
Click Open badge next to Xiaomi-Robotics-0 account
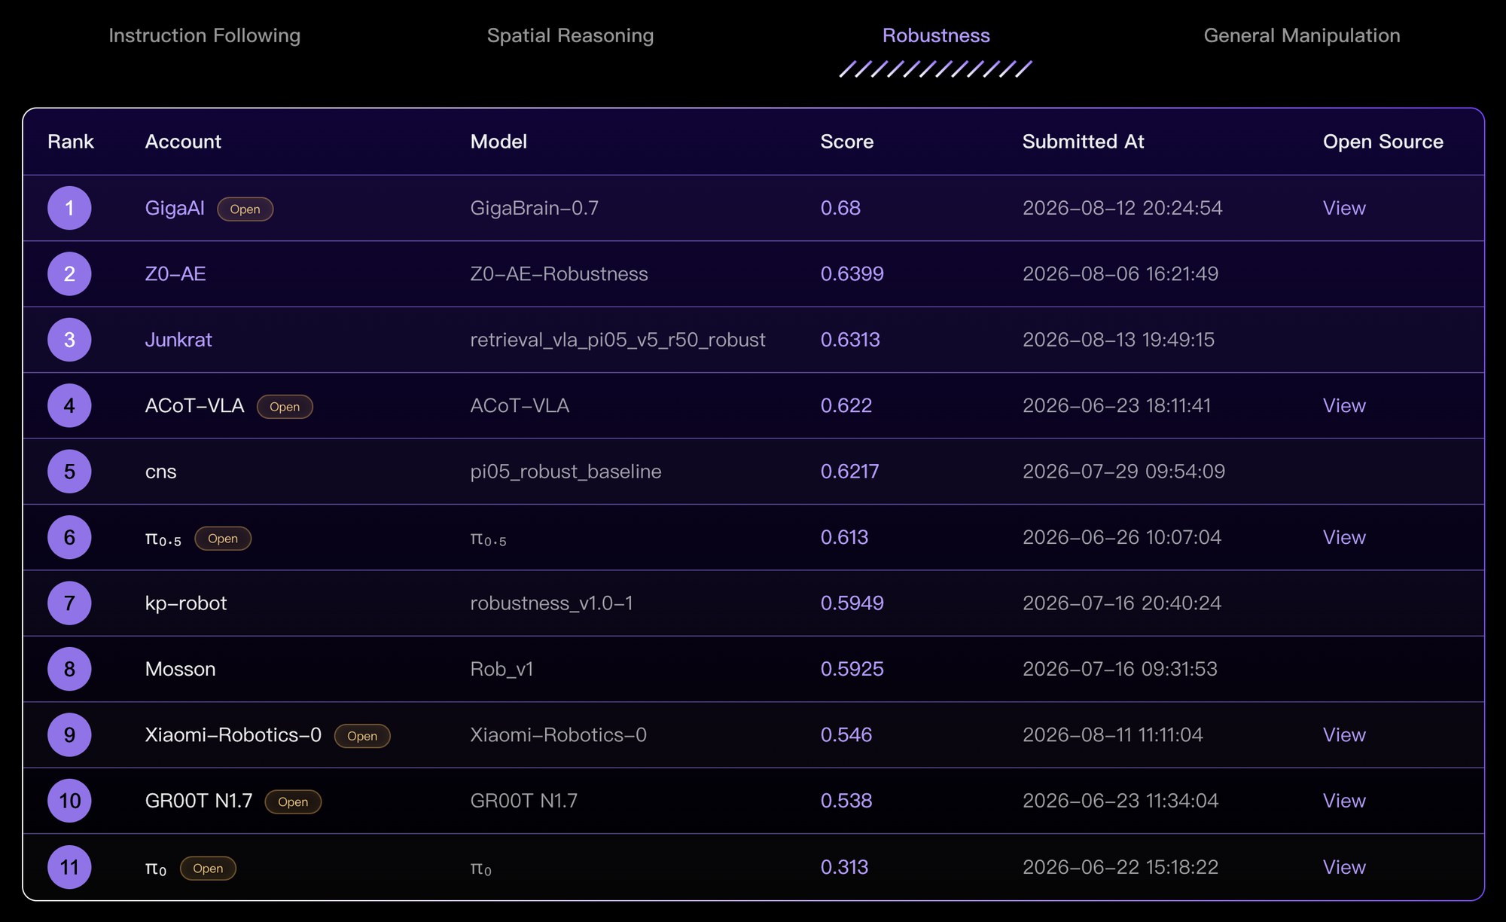tap(362, 735)
